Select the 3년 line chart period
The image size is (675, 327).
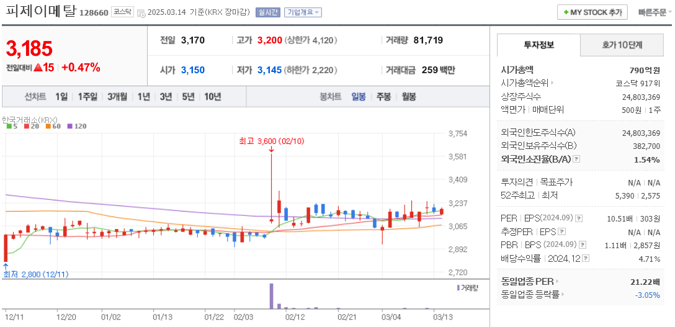click(x=166, y=97)
